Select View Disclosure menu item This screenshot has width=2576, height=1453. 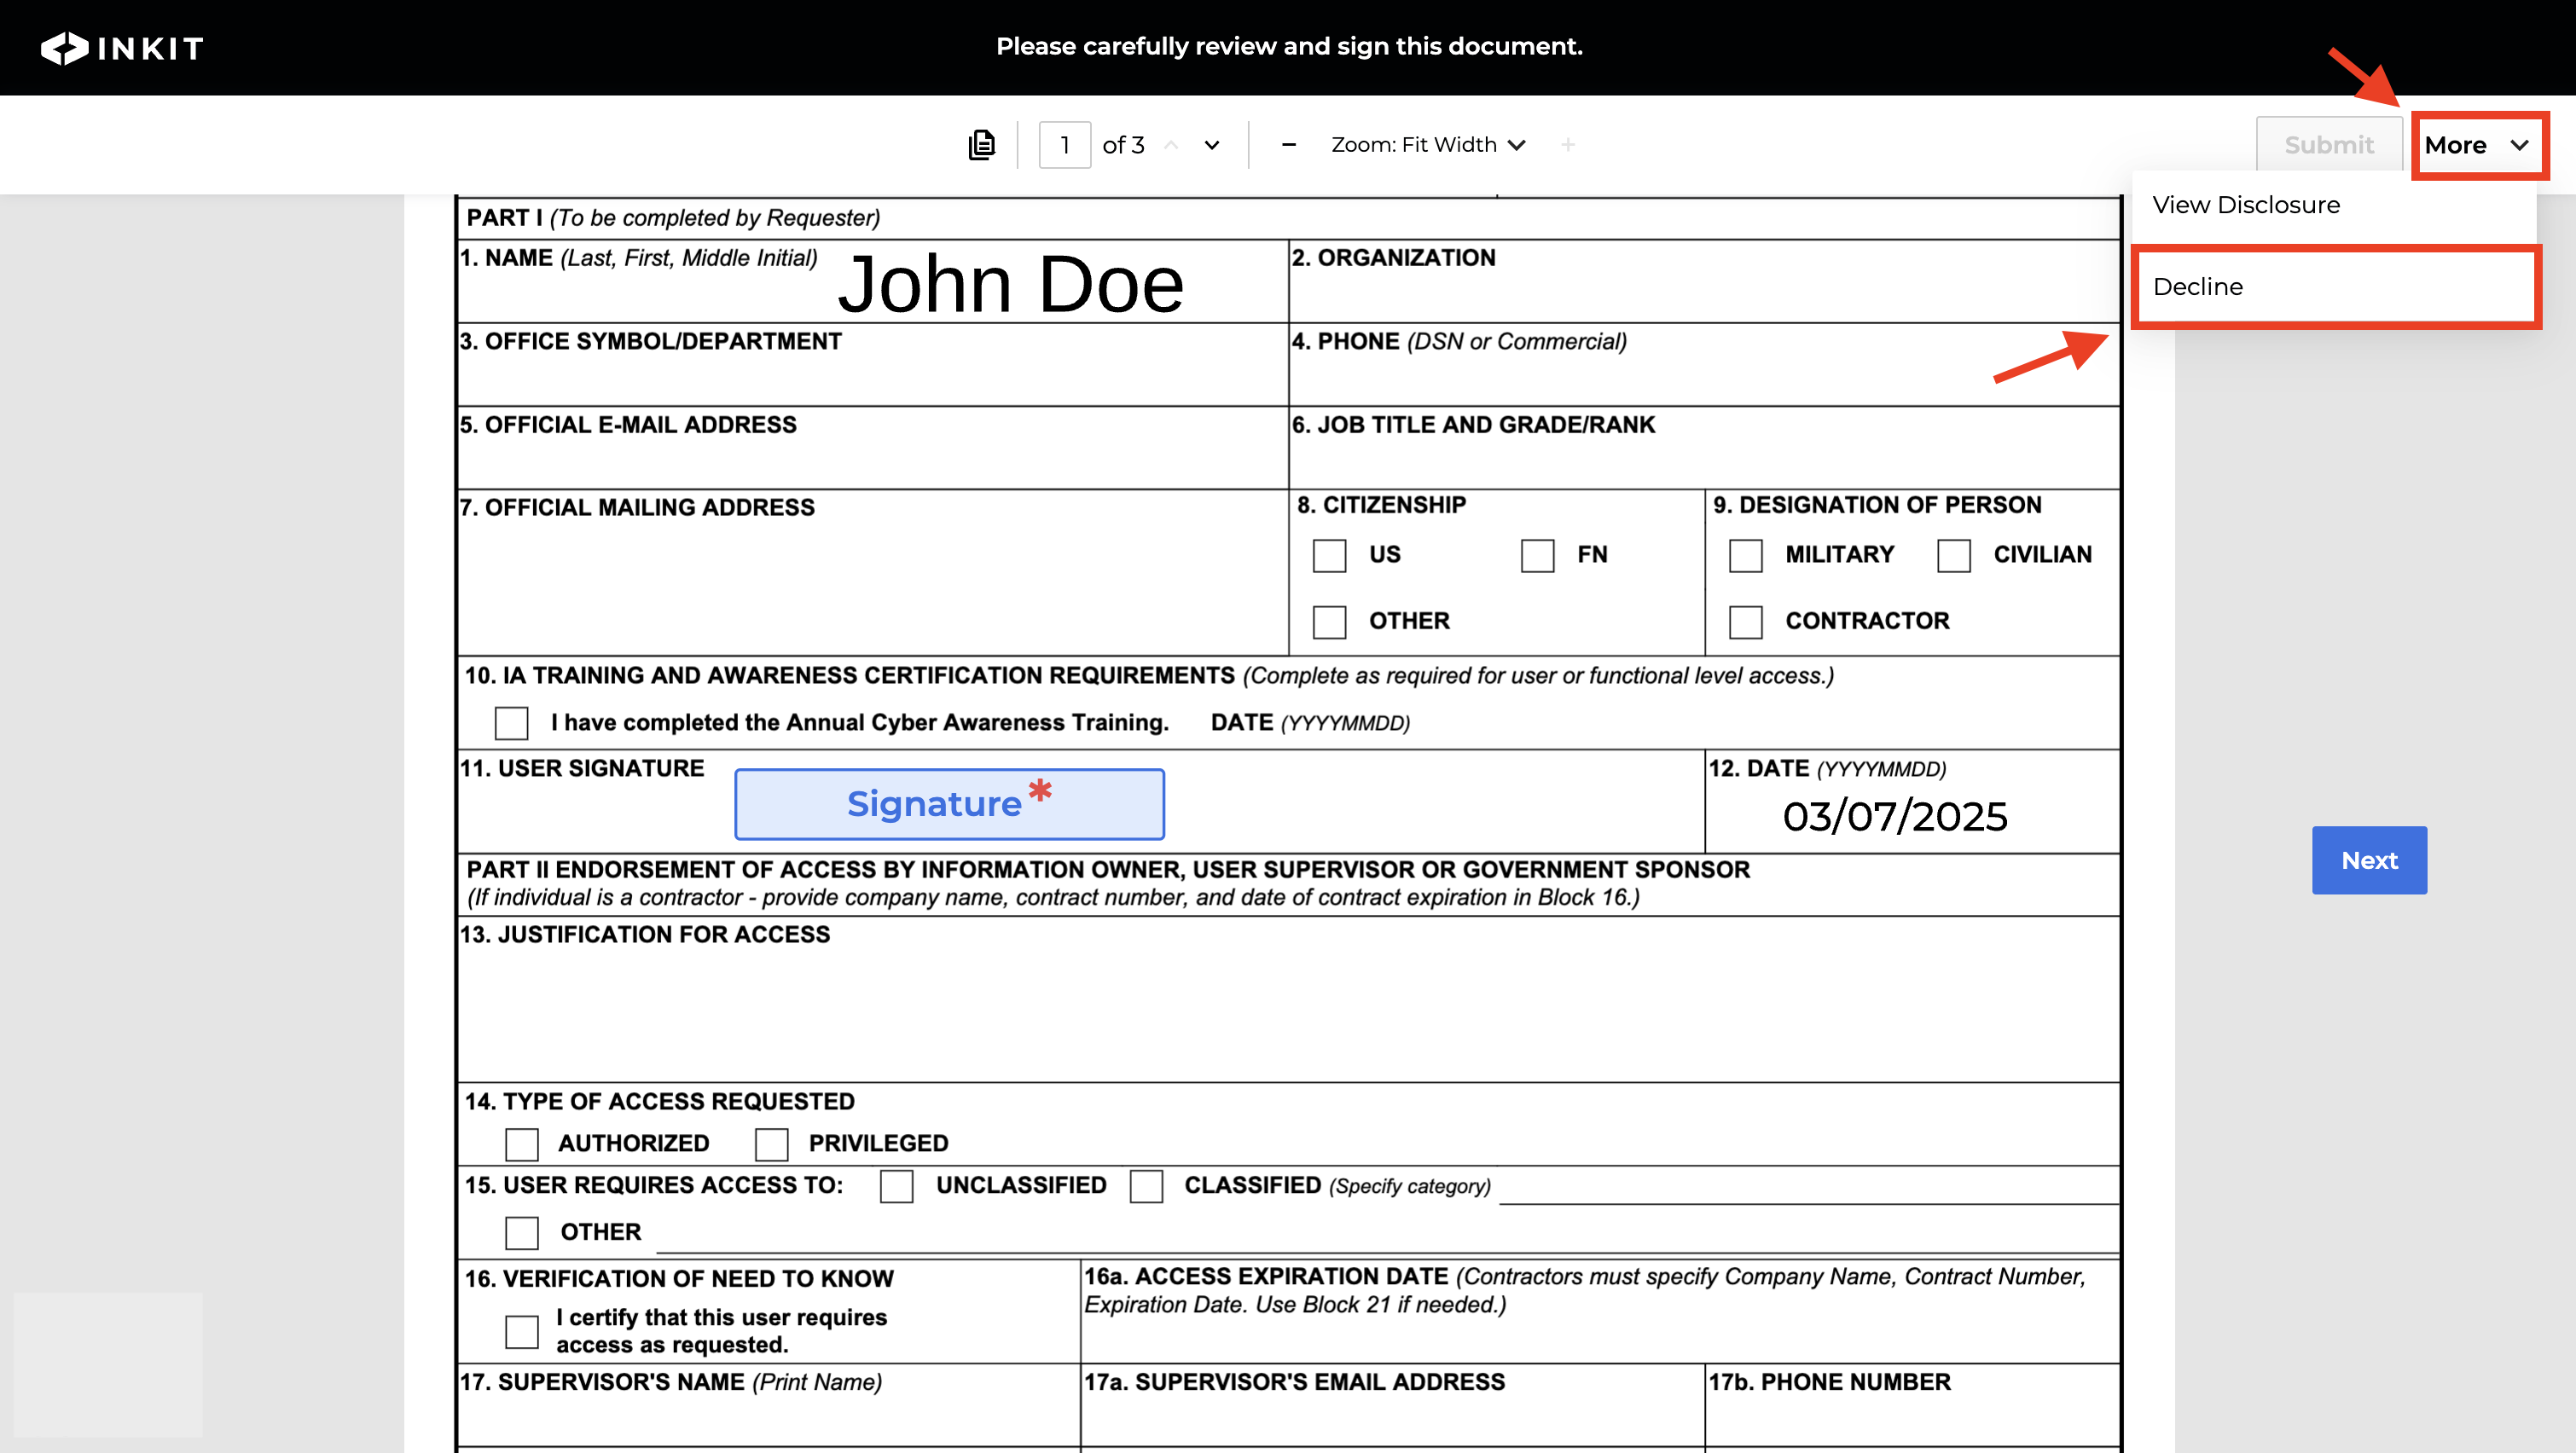click(2245, 205)
